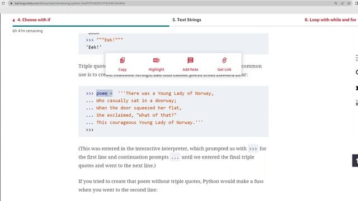
Task: Click the inline '...' code snippet in paragraph
Action: click(x=175, y=157)
